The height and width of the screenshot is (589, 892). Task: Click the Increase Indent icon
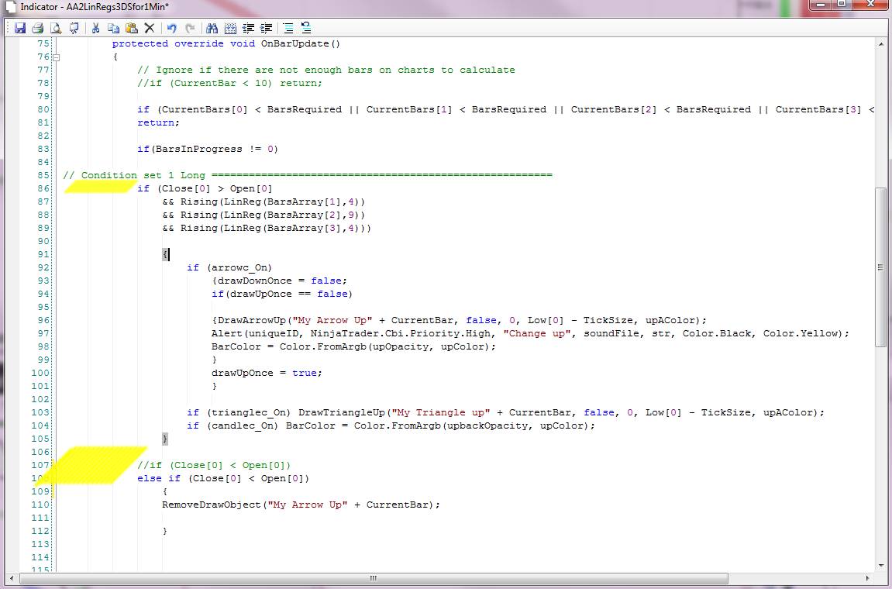click(x=267, y=28)
